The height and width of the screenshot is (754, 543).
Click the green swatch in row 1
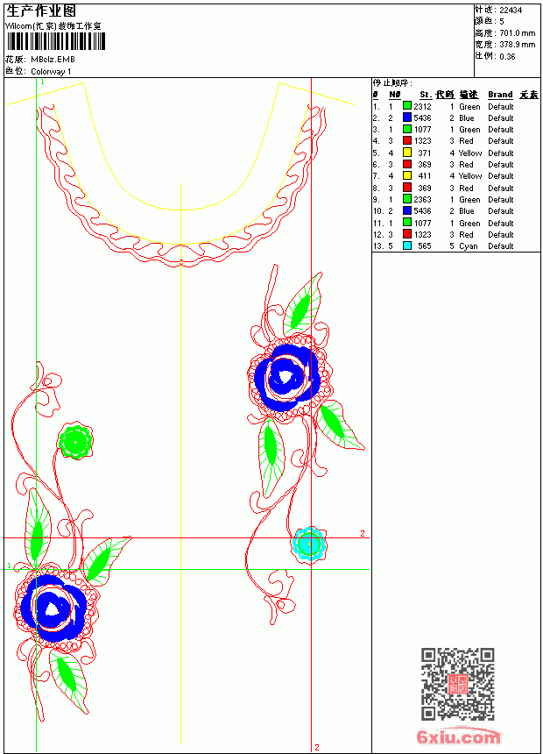click(407, 106)
